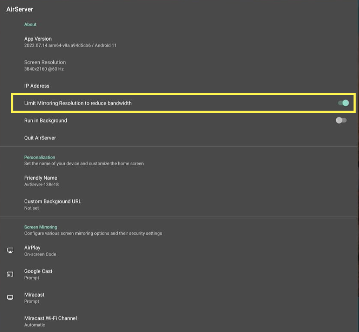Image resolution: width=359 pixels, height=332 pixels.
Task: Change the Miracast Wi-Fi Channel setting
Action: pyautogui.click(x=51, y=321)
